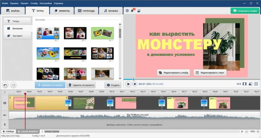This screenshot has height=138, width=261.
Task: Select Титры in the side list
Action: [17, 21]
